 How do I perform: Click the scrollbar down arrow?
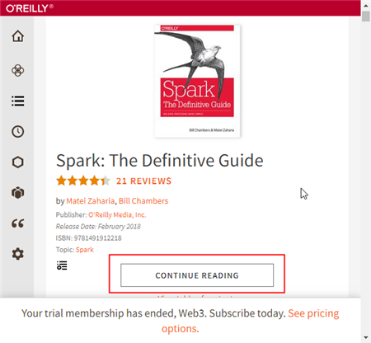coord(366,337)
